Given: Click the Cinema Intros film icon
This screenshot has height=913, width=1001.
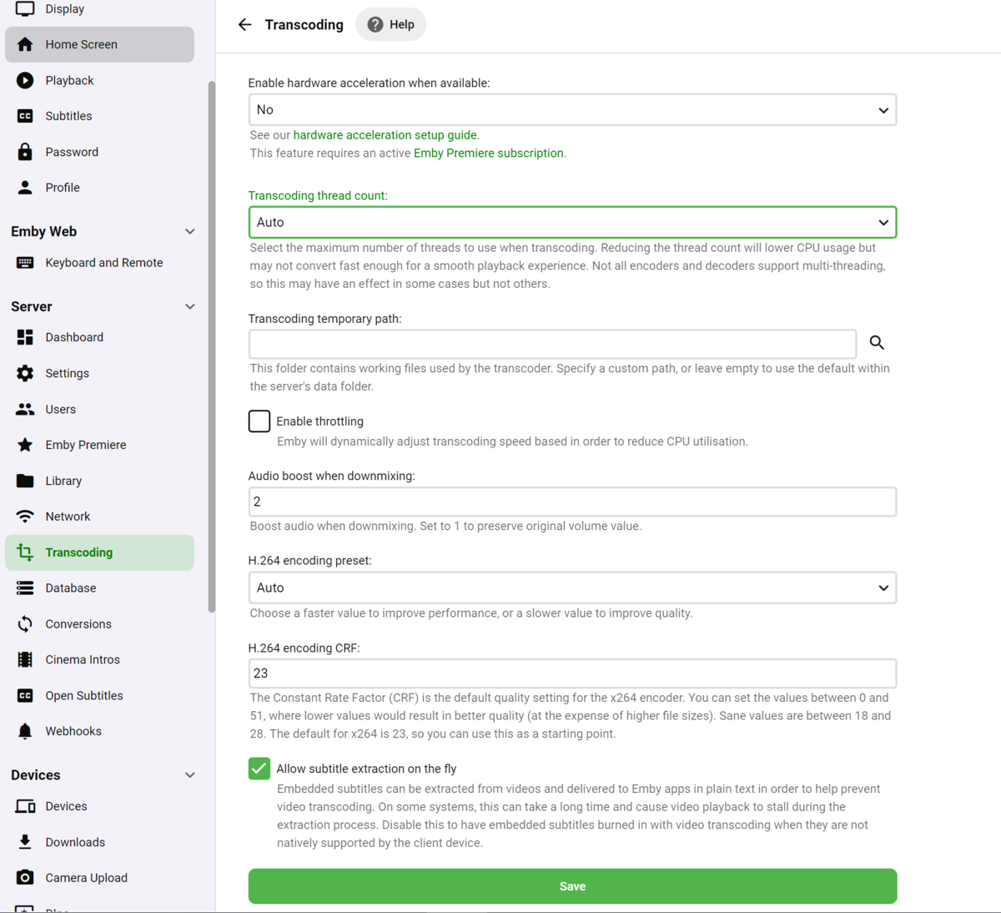Looking at the screenshot, I should (25, 659).
